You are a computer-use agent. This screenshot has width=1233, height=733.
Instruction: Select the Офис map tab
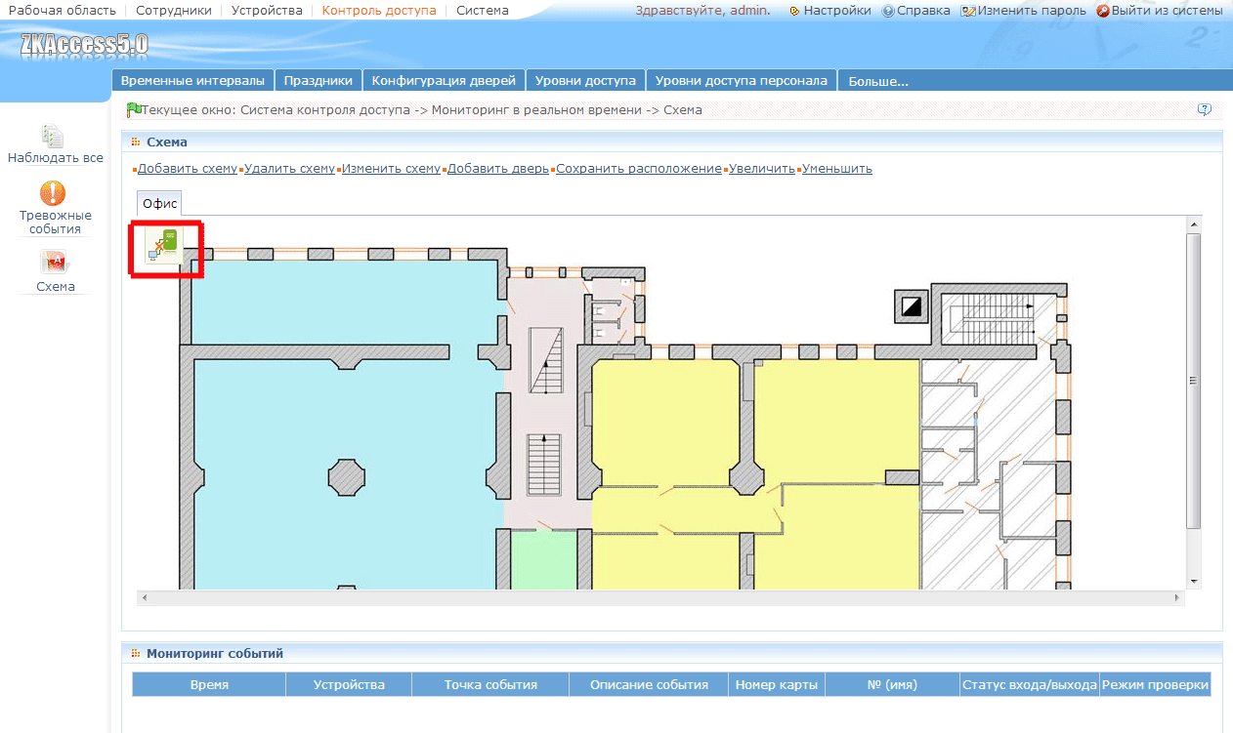(159, 204)
